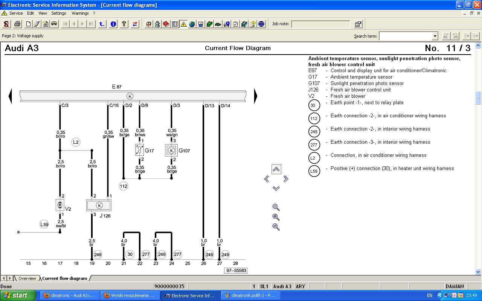Click the blue 't..' toolbar icon
This screenshot has height=301, width=482.
point(102,24)
